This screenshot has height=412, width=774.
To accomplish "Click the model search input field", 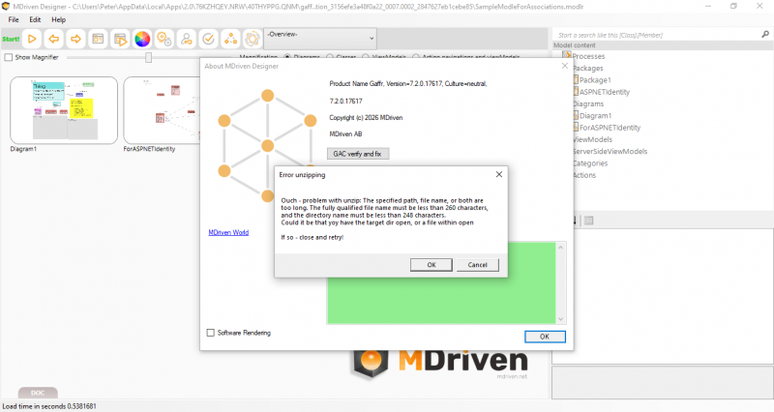I will [657, 35].
